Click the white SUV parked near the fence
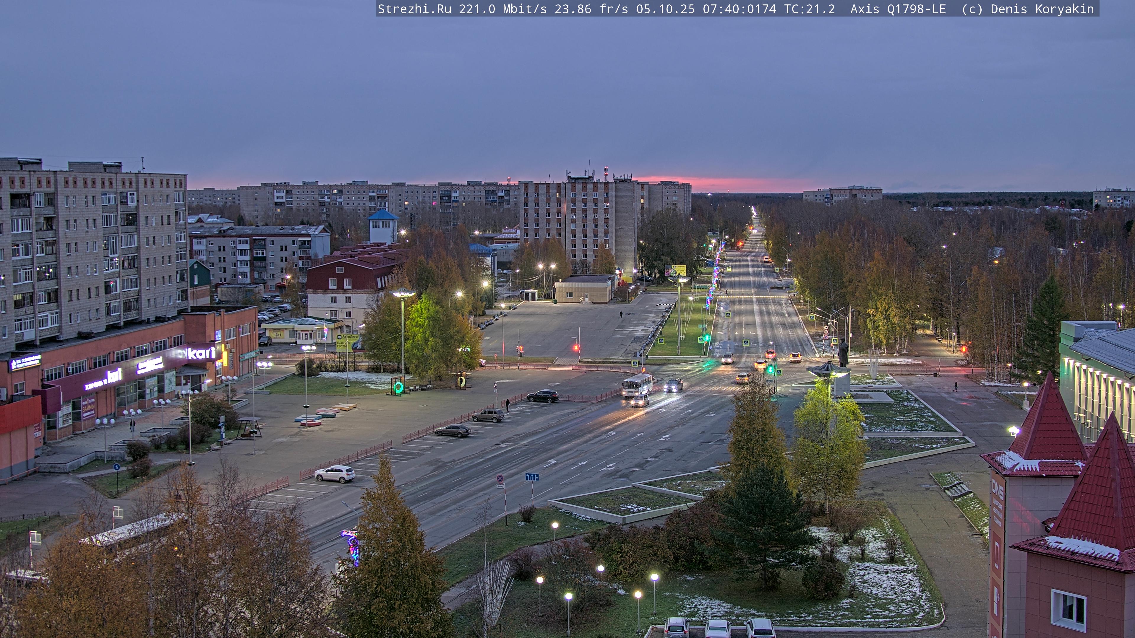Image resolution: width=1135 pixels, height=638 pixels. (x=335, y=474)
